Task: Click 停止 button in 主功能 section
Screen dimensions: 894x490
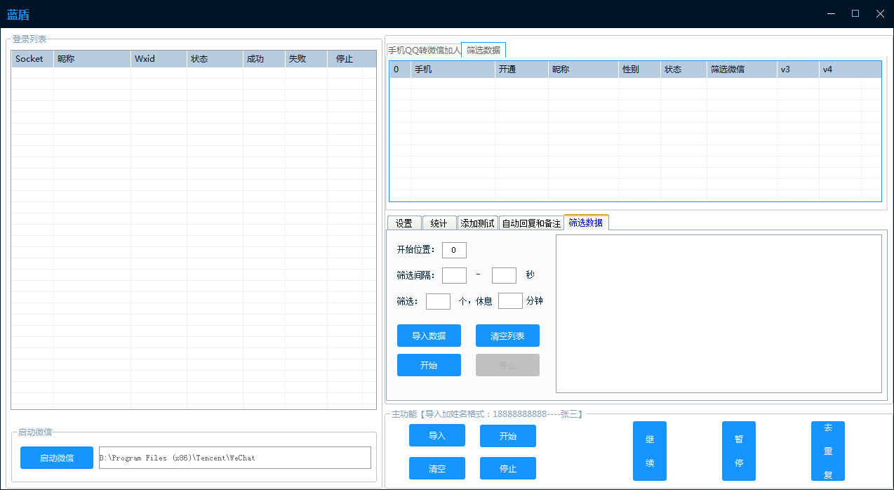Action: (x=508, y=468)
